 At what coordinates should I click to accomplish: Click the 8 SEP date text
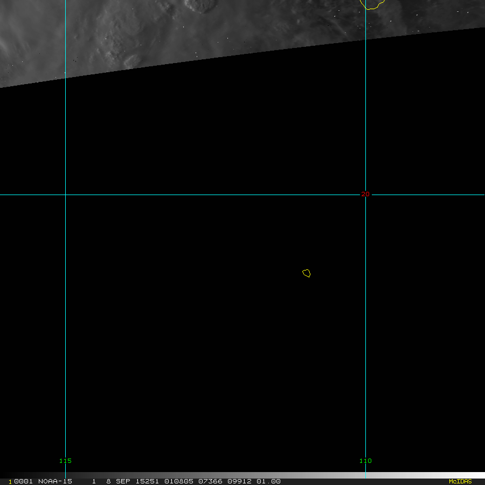[118, 481]
